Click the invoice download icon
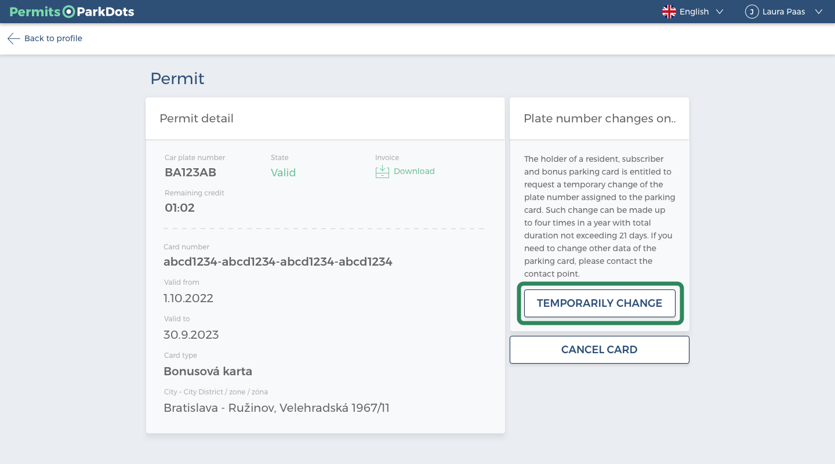This screenshot has width=835, height=464. 382,172
